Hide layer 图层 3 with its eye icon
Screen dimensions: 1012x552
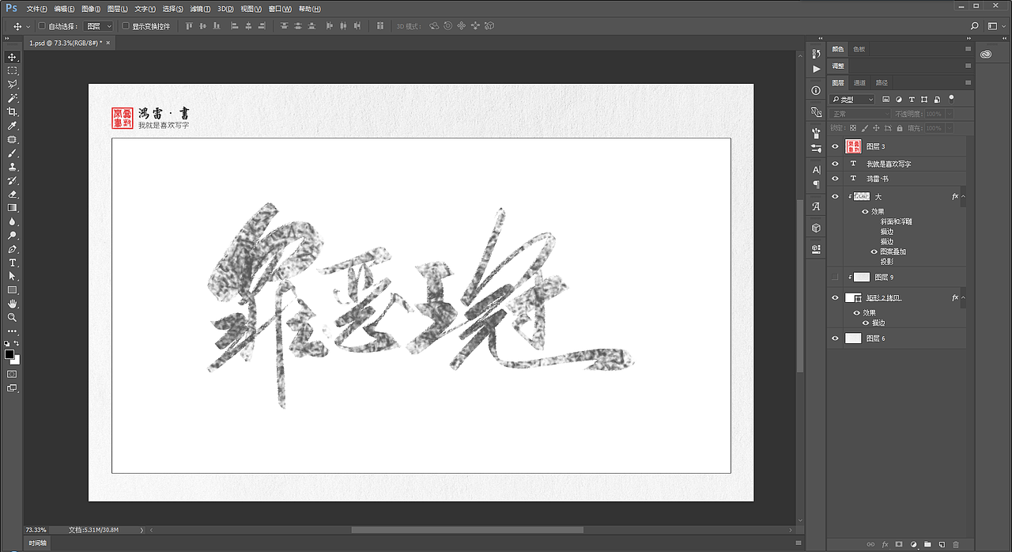point(835,146)
